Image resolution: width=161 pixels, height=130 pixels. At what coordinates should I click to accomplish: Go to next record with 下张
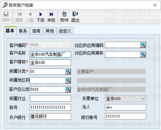41,17
